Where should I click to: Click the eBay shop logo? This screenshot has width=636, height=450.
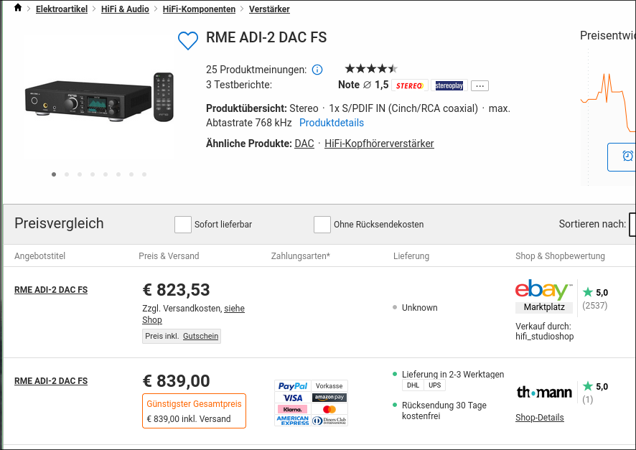coord(543,290)
